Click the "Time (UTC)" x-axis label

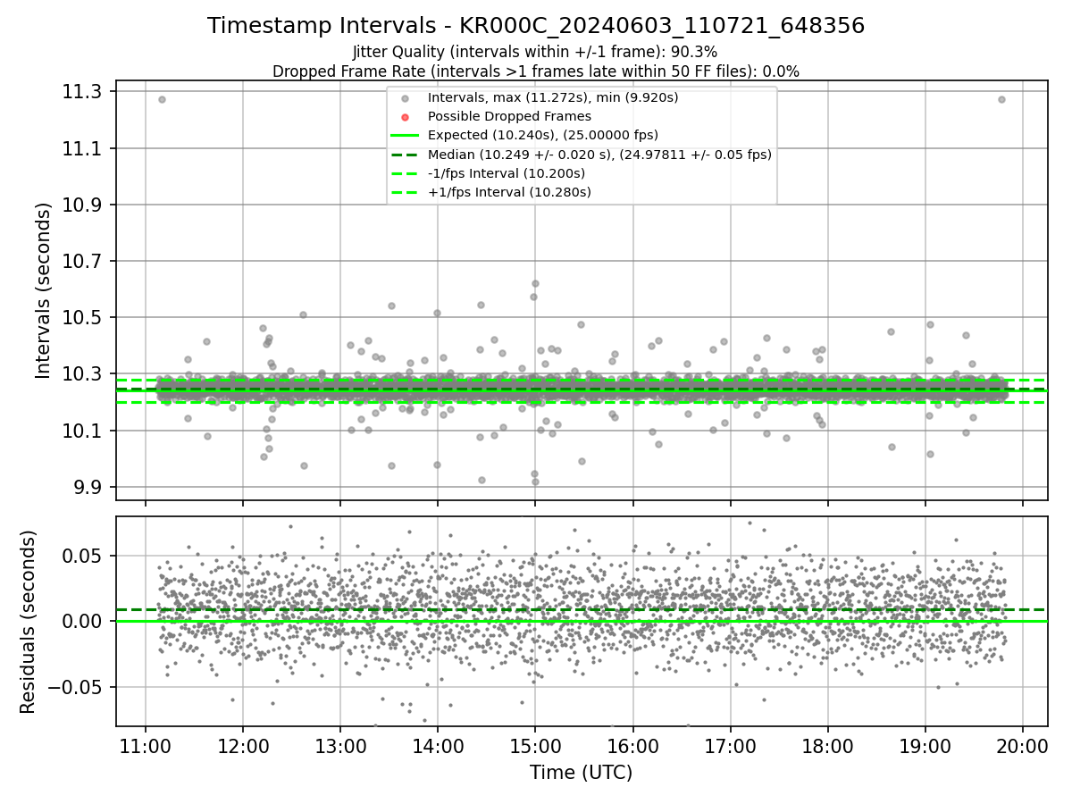pyautogui.click(x=582, y=773)
